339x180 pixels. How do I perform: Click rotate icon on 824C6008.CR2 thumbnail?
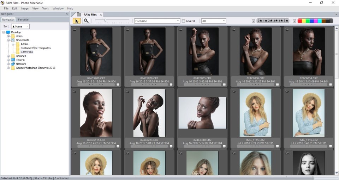(x=234, y=30)
